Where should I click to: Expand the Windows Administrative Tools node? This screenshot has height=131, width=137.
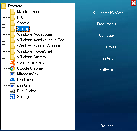coord(4,40)
